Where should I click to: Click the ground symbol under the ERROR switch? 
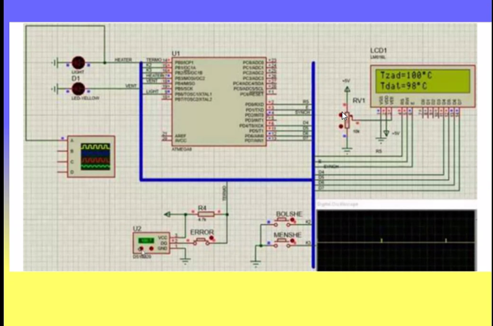[185, 261]
